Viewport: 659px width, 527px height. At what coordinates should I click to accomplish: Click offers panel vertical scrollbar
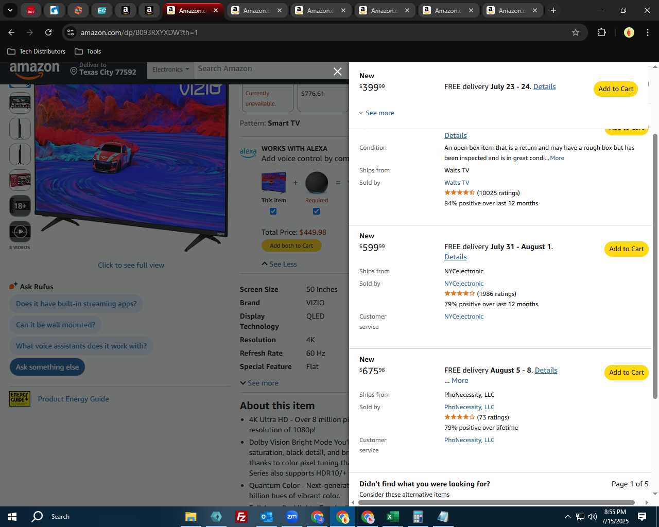click(655, 266)
